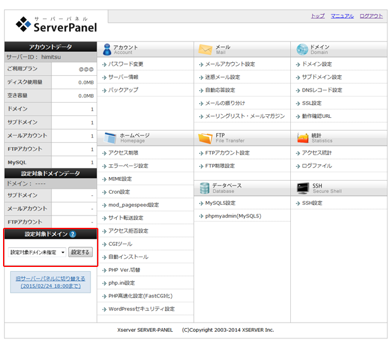
Task: Click the FTP folder icon
Action: 205,137
